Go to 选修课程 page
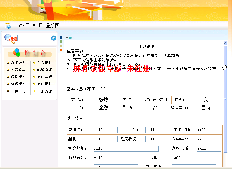The width and height of the screenshot is (232, 169). pos(18,77)
